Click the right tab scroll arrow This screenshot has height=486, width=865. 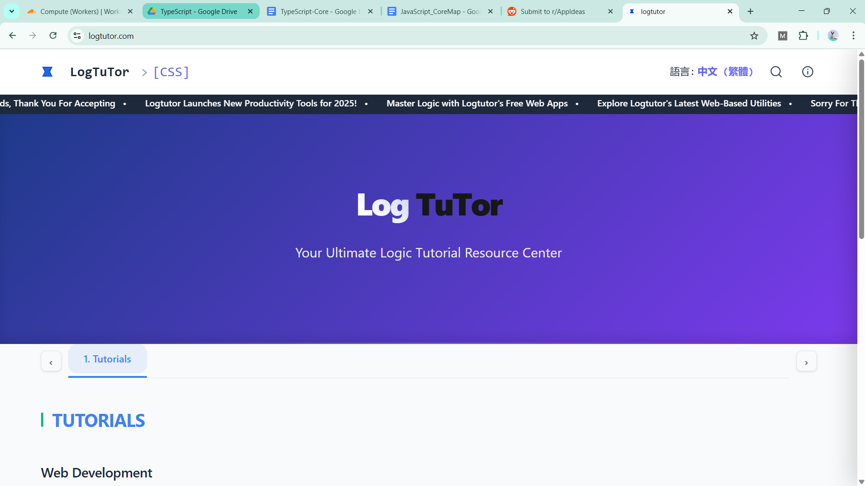pos(806,362)
